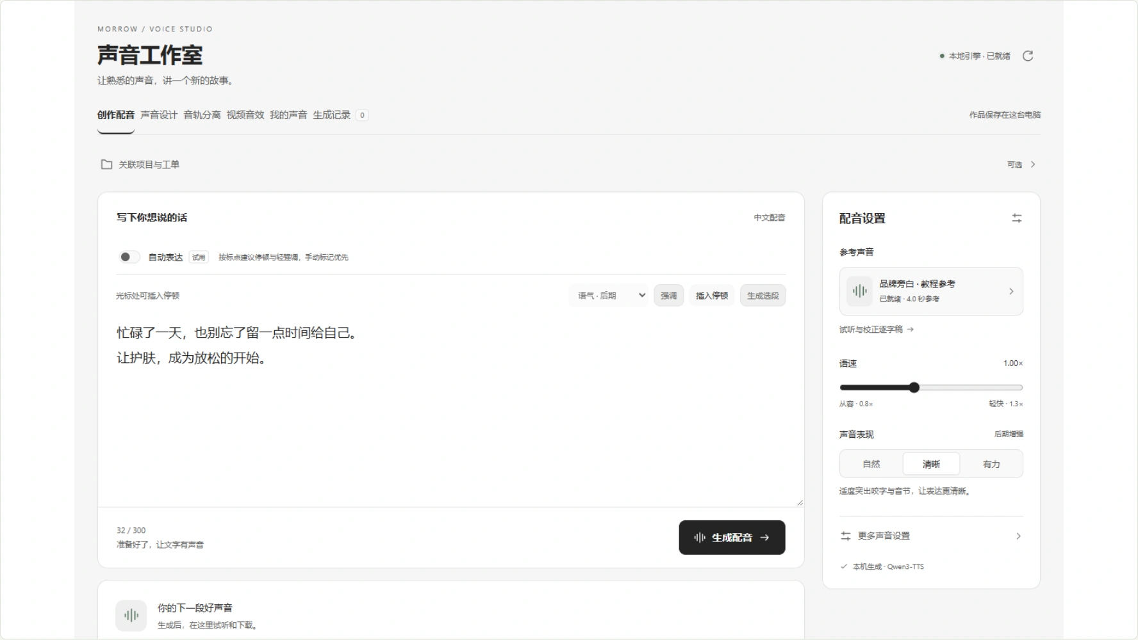The height and width of the screenshot is (640, 1138).
Task: Click the refresh engine status icon
Action: point(1028,56)
